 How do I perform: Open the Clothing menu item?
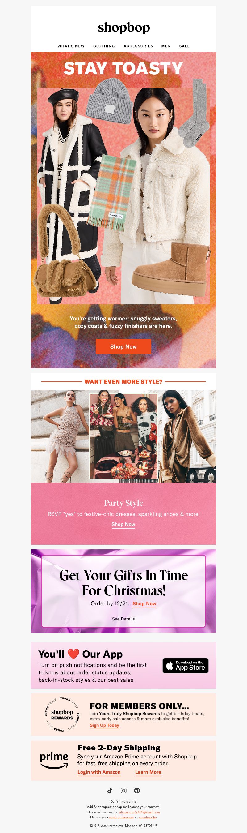tap(104, 46)
